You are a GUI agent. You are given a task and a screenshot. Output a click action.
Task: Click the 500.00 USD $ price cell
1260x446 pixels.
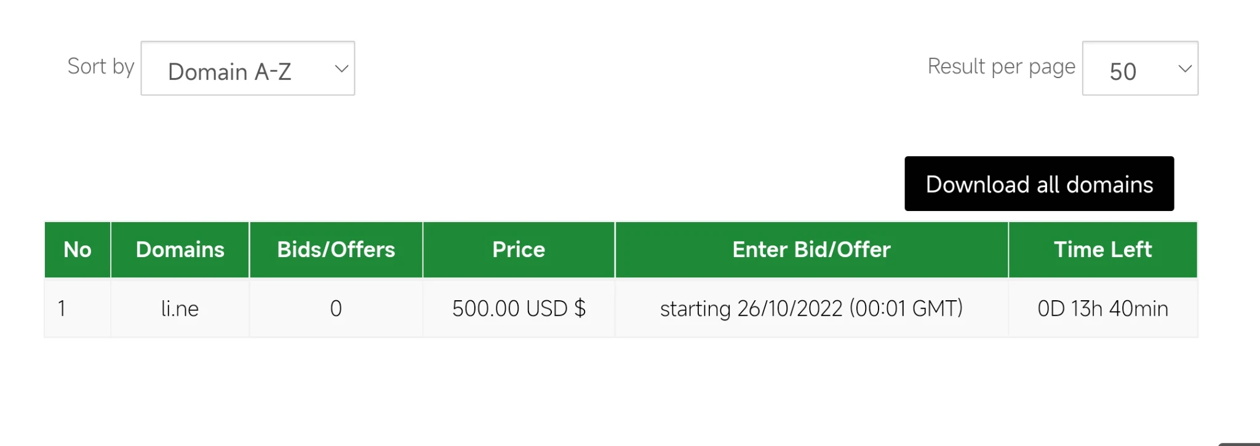[x=519, y=308]
